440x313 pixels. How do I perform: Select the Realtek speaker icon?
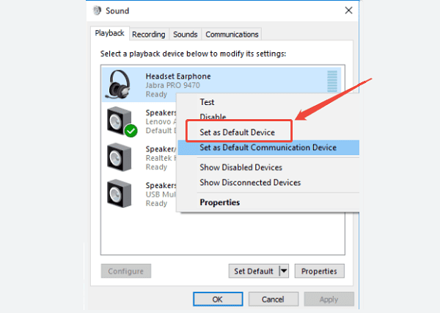coord(120,157)
